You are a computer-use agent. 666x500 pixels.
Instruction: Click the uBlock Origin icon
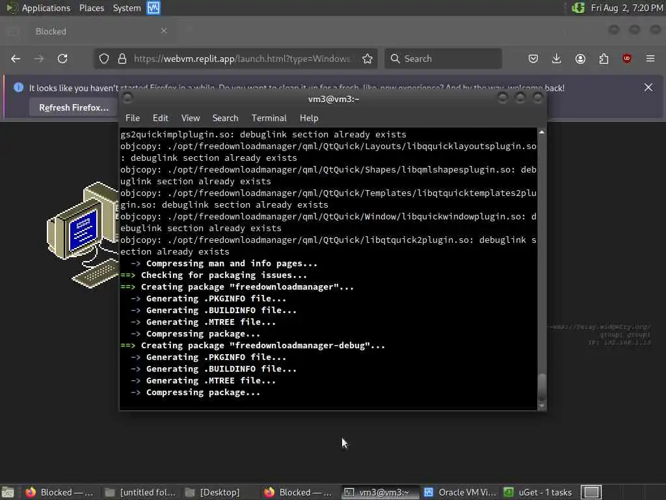626,59
